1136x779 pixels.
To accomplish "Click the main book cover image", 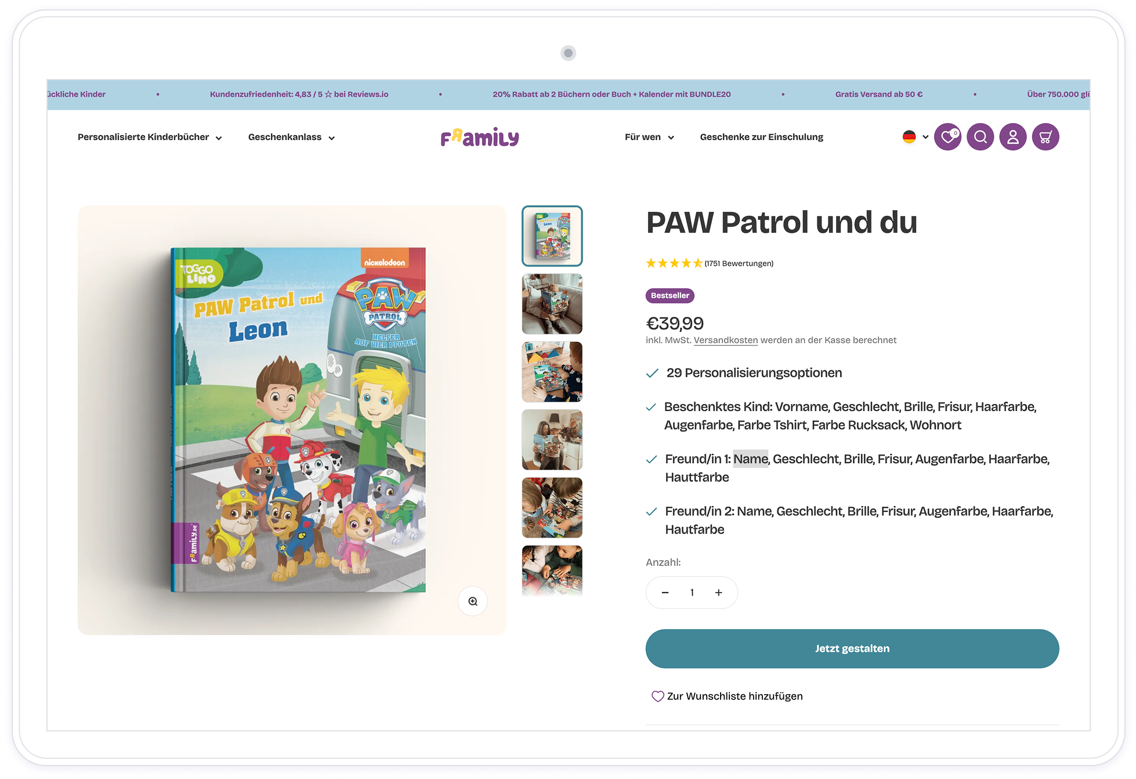I will coord(292,420).
